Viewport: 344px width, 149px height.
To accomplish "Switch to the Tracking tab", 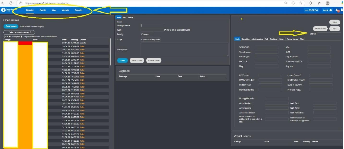I will click(273, 39).
